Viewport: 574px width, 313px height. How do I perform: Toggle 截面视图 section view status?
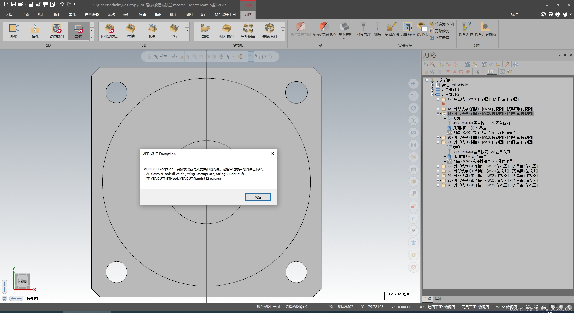pyautogui.click(x=268, y=307)
